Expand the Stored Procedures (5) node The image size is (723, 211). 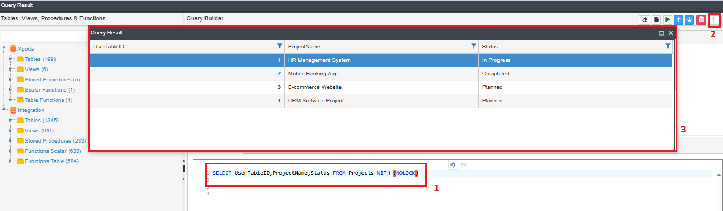(x=11, y=79)
